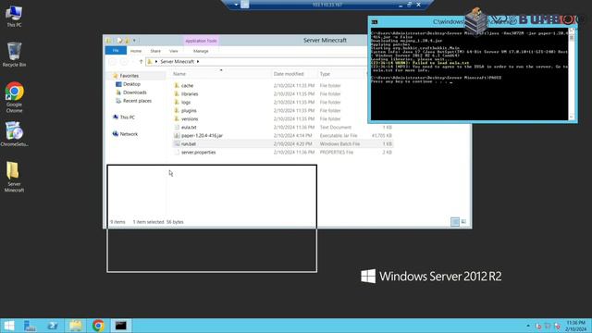Open Server Manager from the taskbar

pyautogui.click(x=30, y=326)
